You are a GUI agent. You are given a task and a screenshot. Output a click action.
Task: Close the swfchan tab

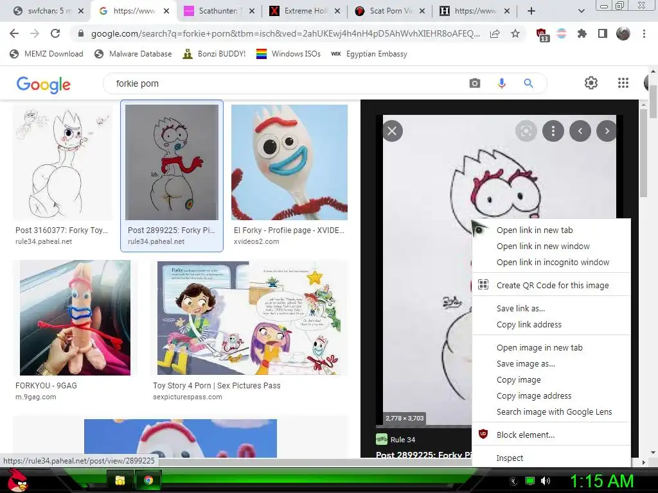[81, 11]
